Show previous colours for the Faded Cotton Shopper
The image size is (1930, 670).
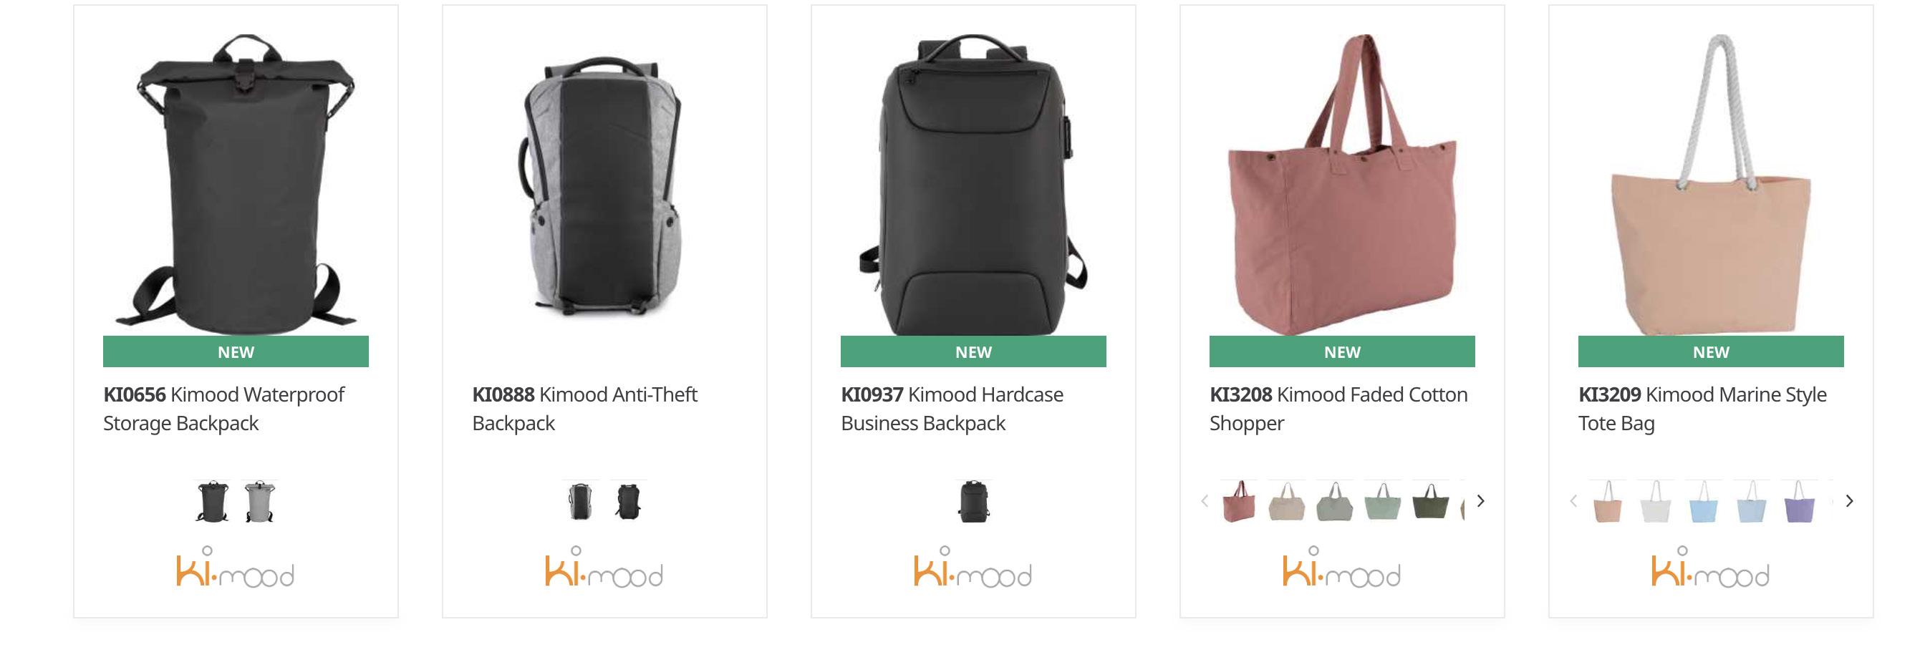[1204, 501]
